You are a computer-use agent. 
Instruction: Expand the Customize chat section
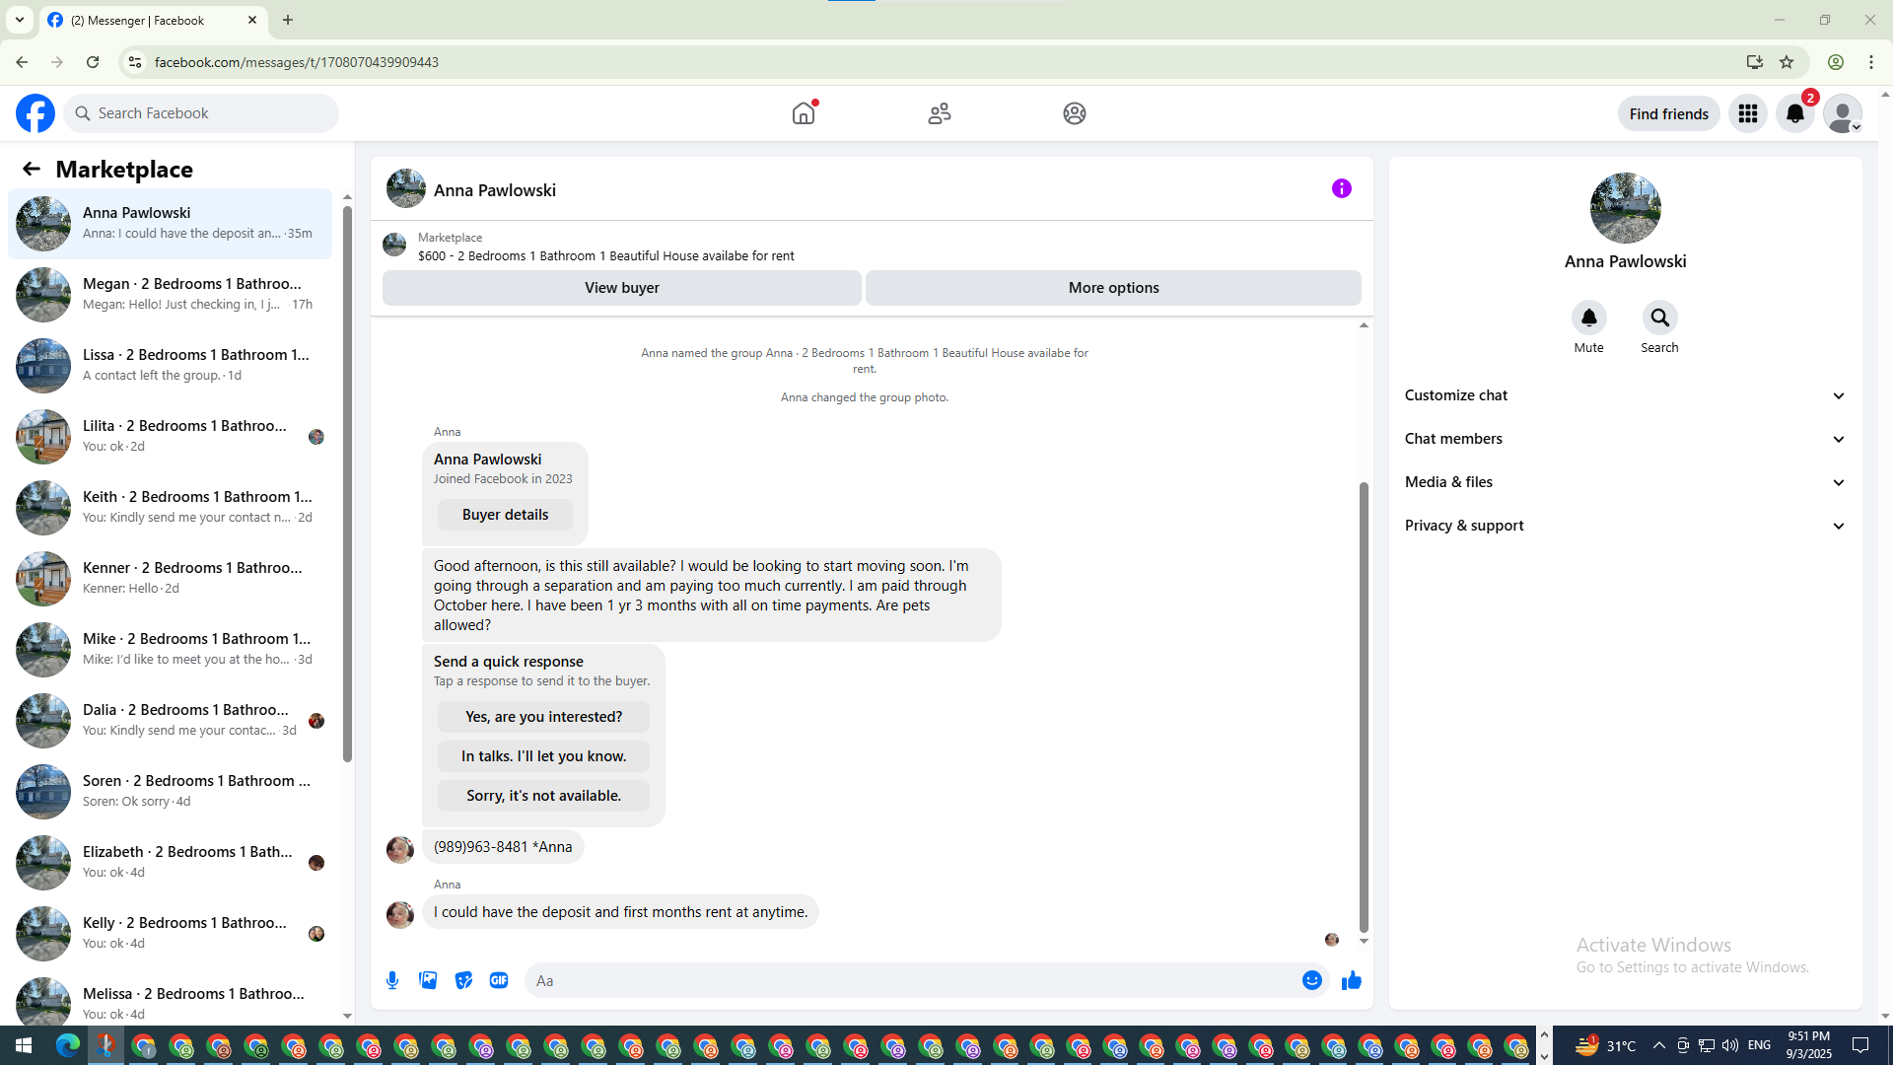click(x=1625, y=395)
